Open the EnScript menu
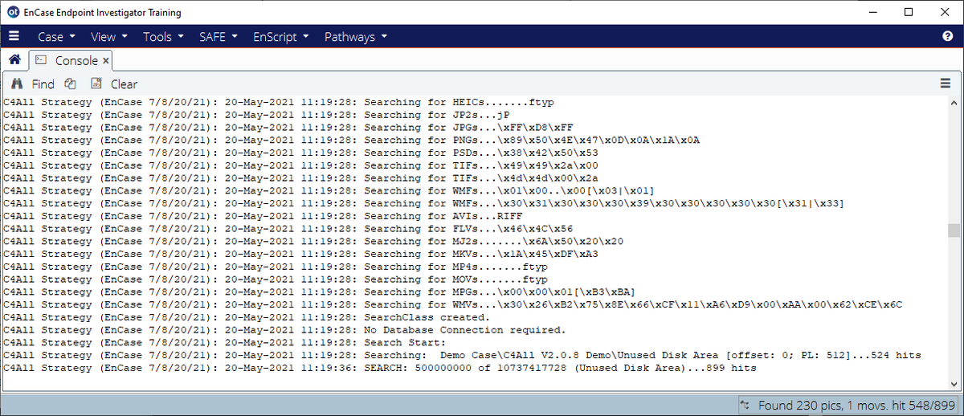Image resolution: width=964 pixels, height=416 pixels. [x=280, y=36]
